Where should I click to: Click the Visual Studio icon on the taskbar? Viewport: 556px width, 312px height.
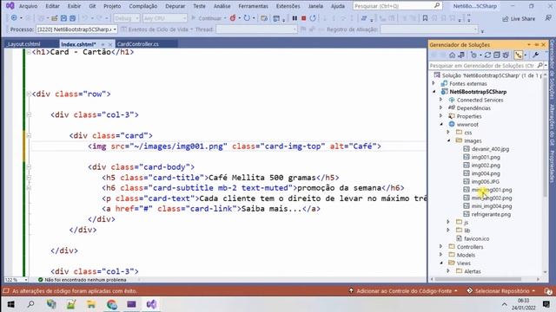click(x=151, y=304)
